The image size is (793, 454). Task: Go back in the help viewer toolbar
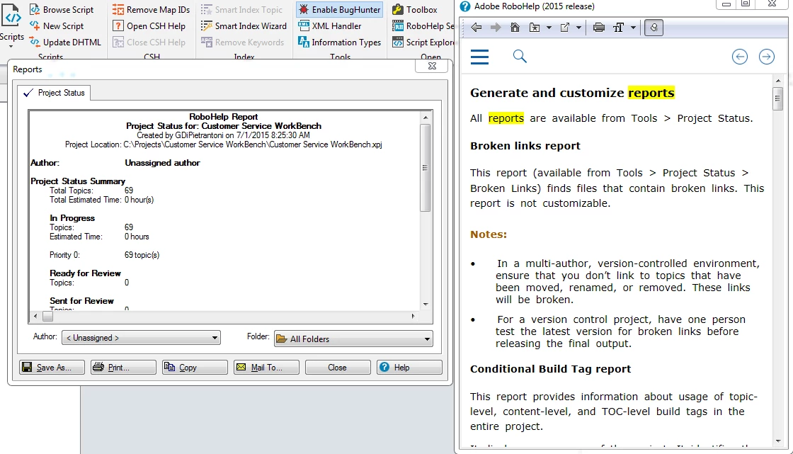(476, 28)
